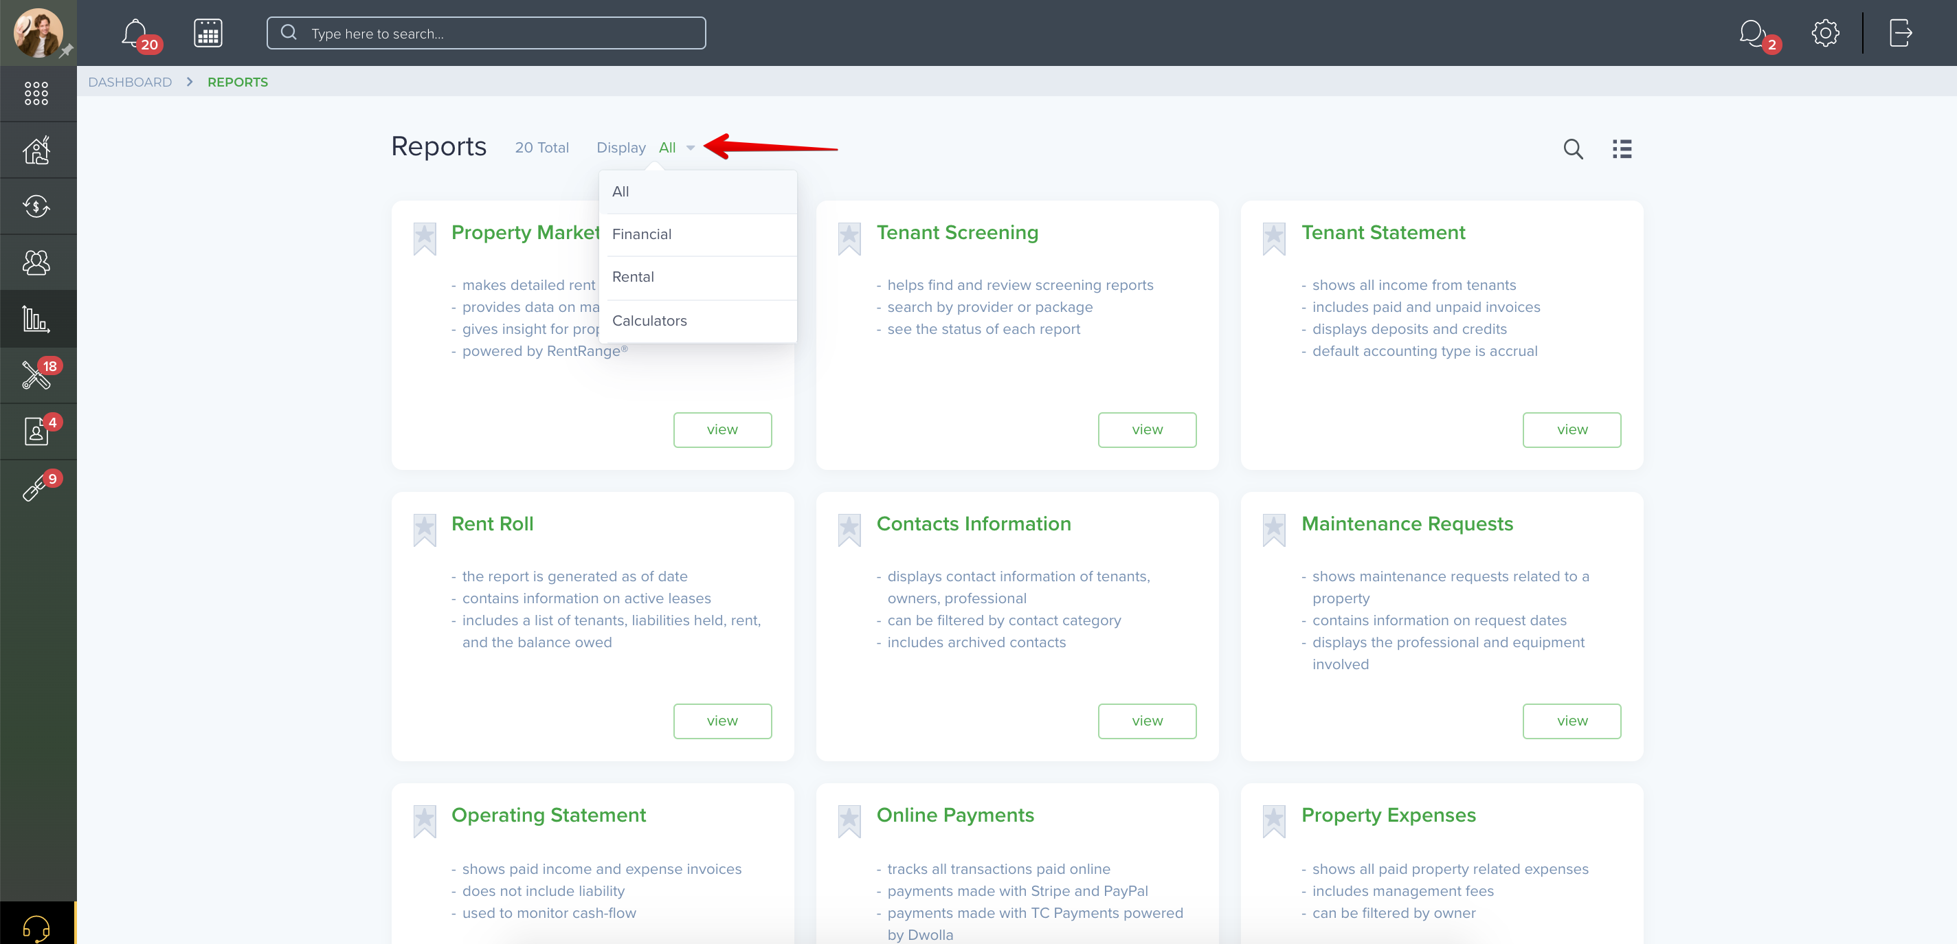Image resolution: width=1957 pixels, height=944 pixels.
Task: Click the reports search magnifier icon
Action: point(1573,149)
